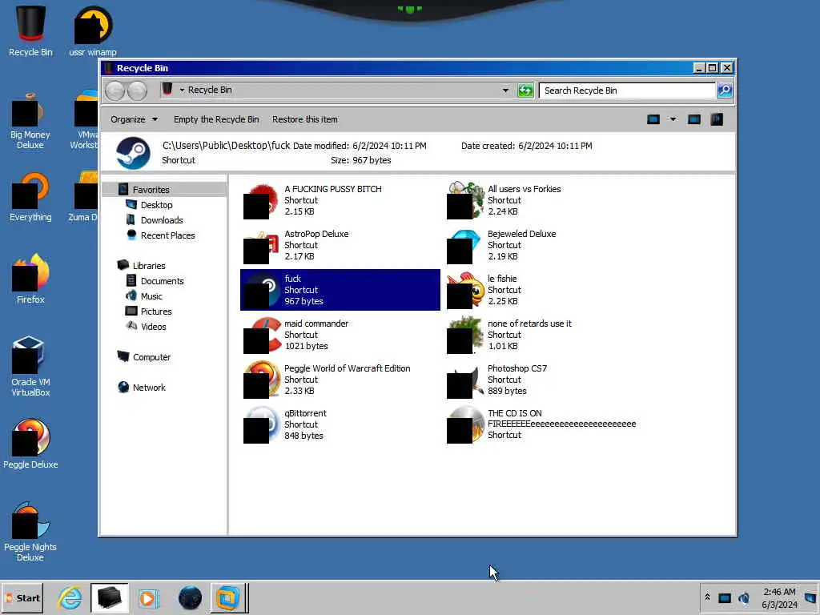This screenshot has width=820, height=615.
Task: Open Videos library in navigation pane
Action: click(x=153, y=327)
